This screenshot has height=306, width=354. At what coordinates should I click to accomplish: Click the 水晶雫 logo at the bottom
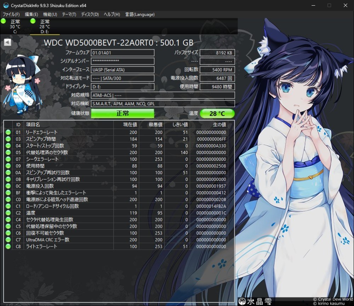coord(255,301)
